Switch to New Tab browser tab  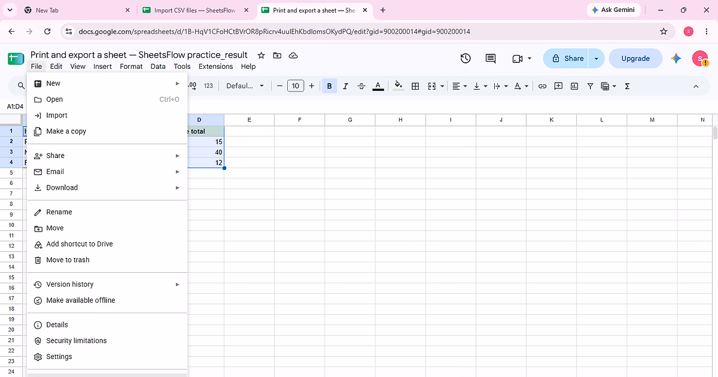pos(77,10)
